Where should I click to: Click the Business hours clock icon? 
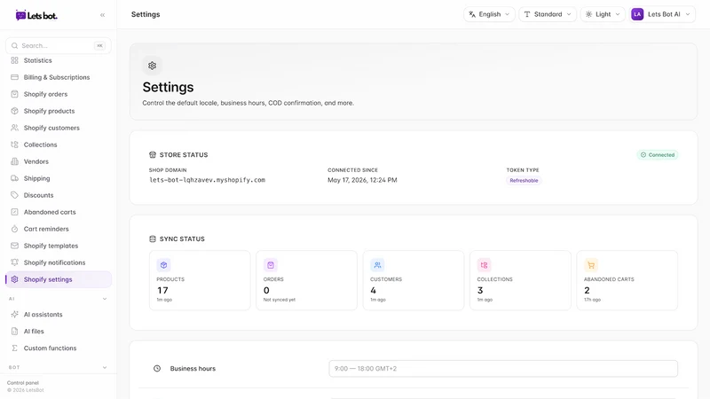[x=157, y=369]
